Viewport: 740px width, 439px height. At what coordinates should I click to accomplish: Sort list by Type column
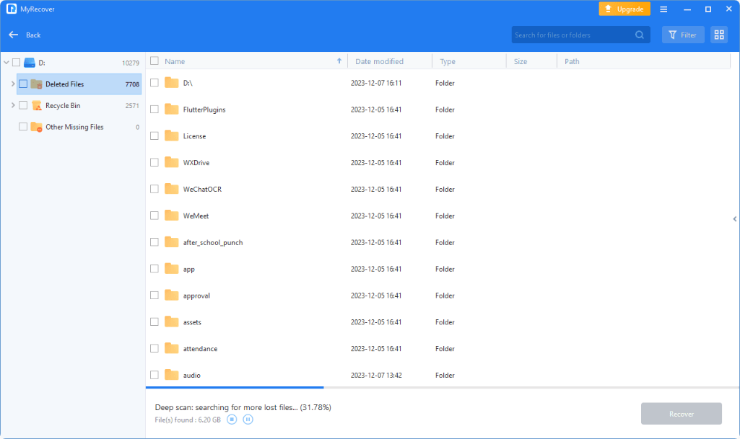point(448,61)
